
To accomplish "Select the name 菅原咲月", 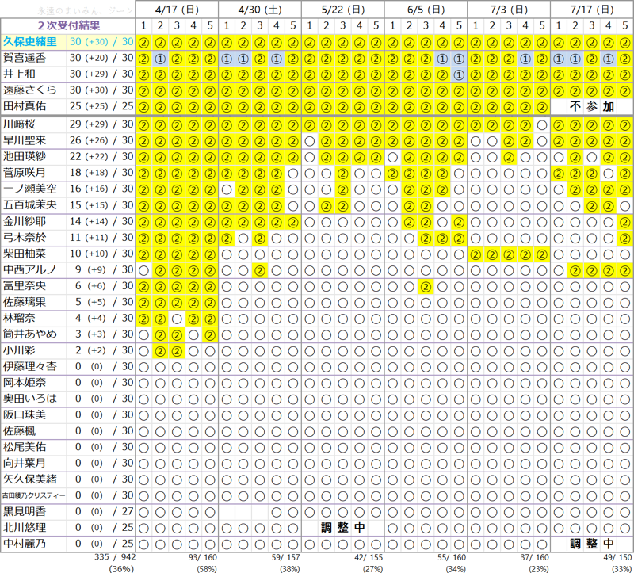I will click(25, 173).
